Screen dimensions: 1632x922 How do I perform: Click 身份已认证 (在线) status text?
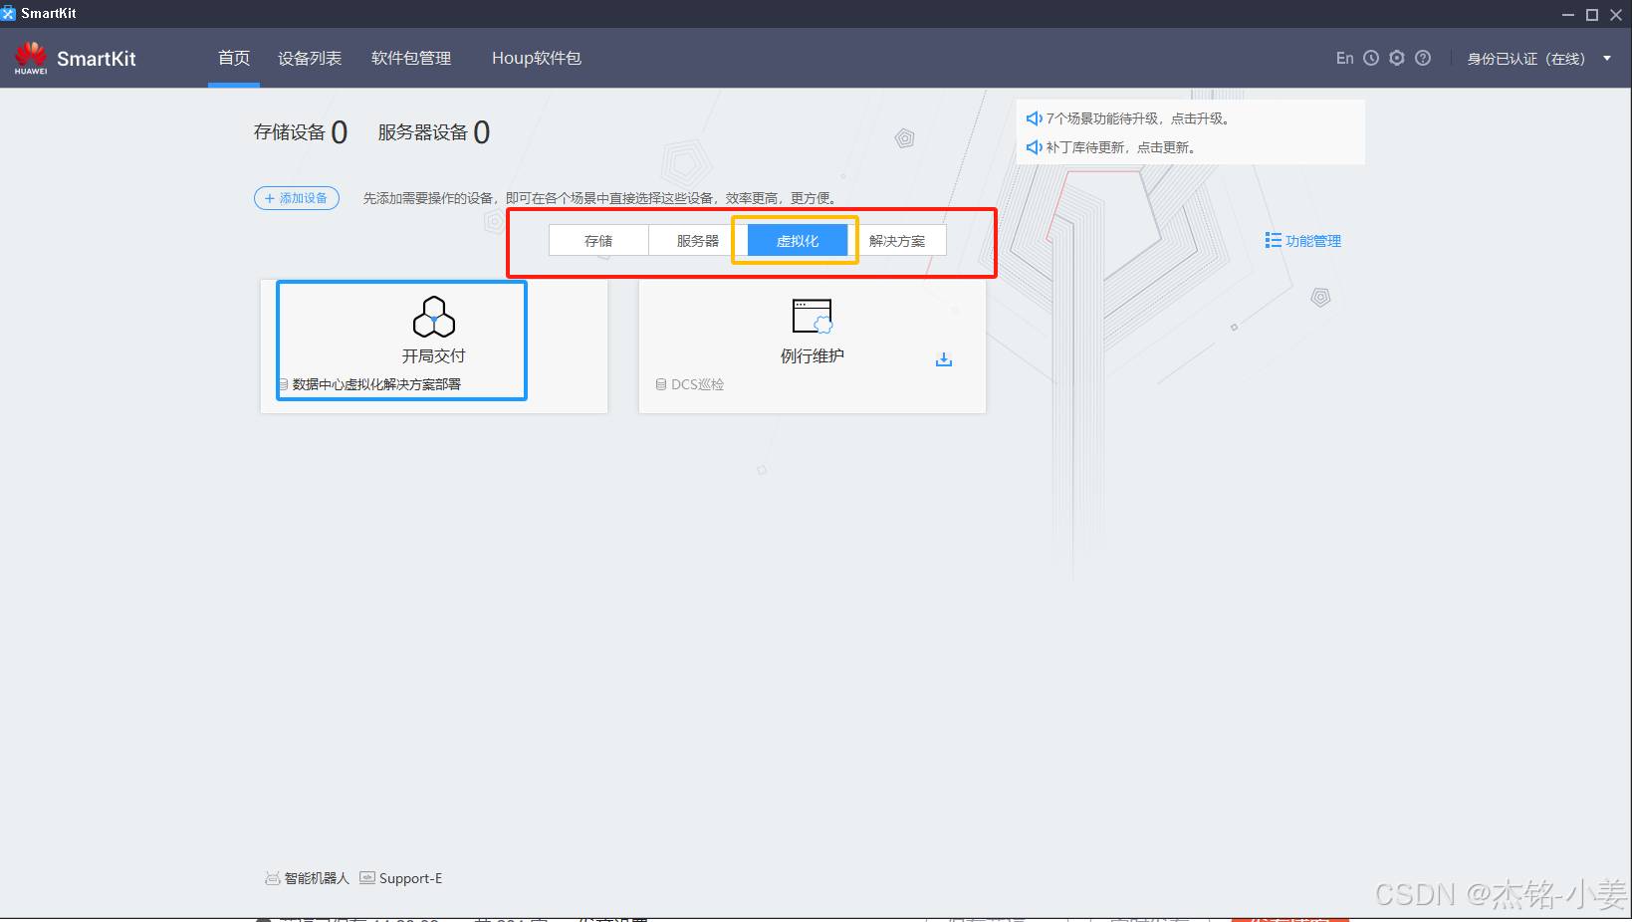[x=1525, y=59]
